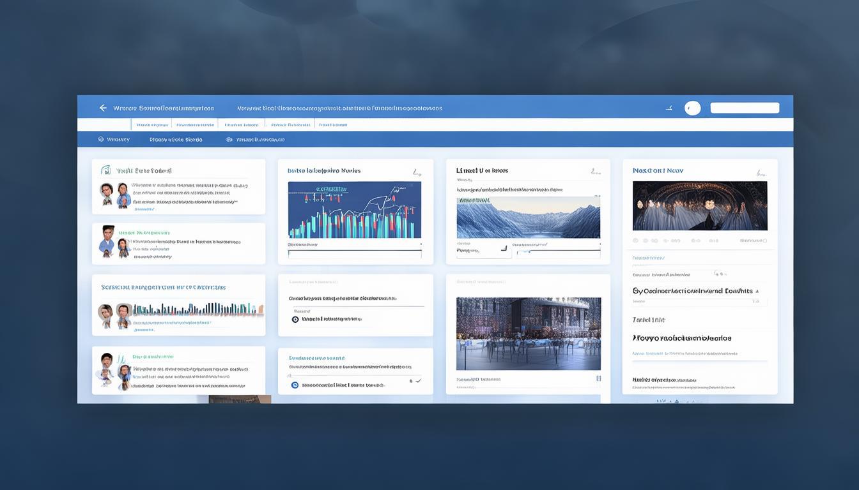Screen dimensions: 859x490
Task: Click the round white profile avatar in header
Action: click(x=692, y=108)
